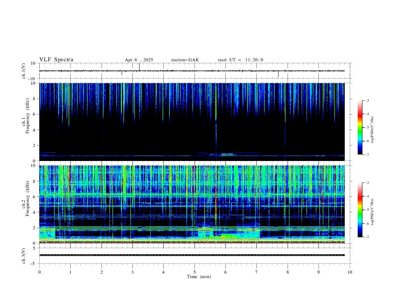Click the ch.1 waveform spike near 3.2 min

pos(139,67)
